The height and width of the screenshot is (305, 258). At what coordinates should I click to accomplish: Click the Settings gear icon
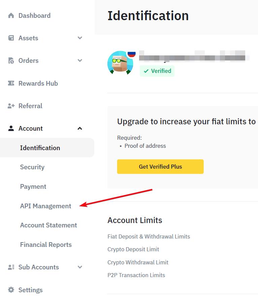(x=11, y=290)
